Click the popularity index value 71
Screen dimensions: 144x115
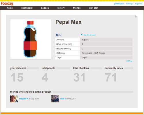111,77
